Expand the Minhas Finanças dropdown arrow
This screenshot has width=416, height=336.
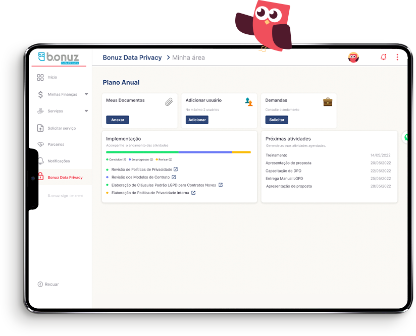point(86,94)
